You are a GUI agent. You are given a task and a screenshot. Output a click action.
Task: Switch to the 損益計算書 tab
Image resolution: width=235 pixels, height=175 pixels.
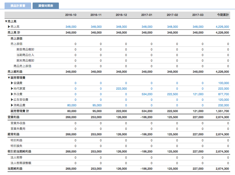point(18,6)
